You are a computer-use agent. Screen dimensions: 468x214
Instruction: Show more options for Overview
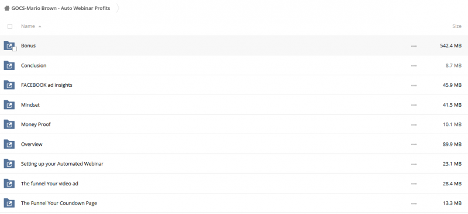[414, 145]
